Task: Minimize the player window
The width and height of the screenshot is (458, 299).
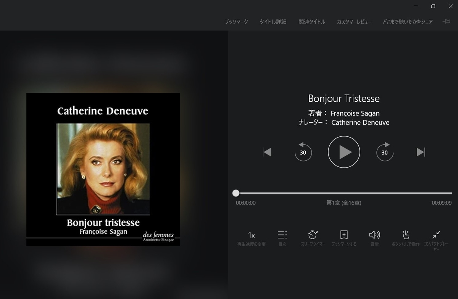Action: coord(416,6)
